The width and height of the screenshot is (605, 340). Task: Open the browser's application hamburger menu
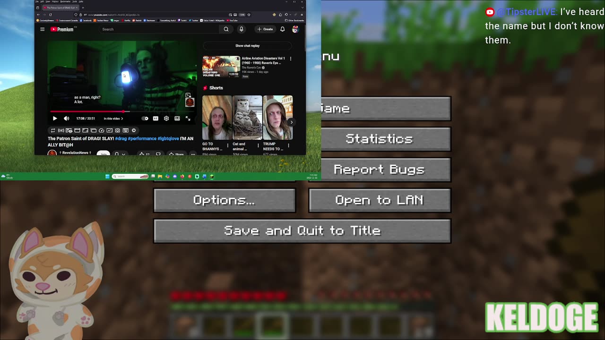(x=302, y=15)
